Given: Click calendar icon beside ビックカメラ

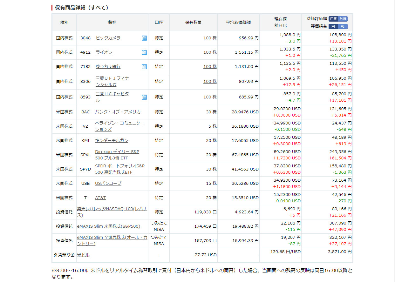Looking at the screenshot, I should click(144, 38).
